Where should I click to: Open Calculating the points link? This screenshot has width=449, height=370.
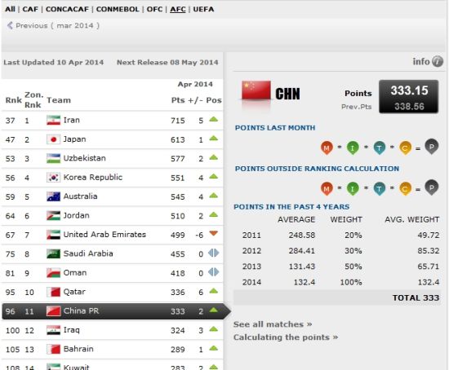click(x=286, y=337)
